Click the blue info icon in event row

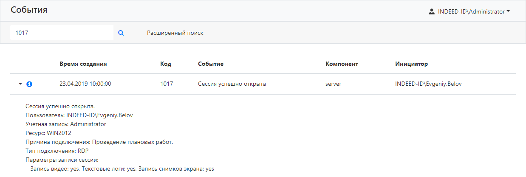(x=29, y=84)
